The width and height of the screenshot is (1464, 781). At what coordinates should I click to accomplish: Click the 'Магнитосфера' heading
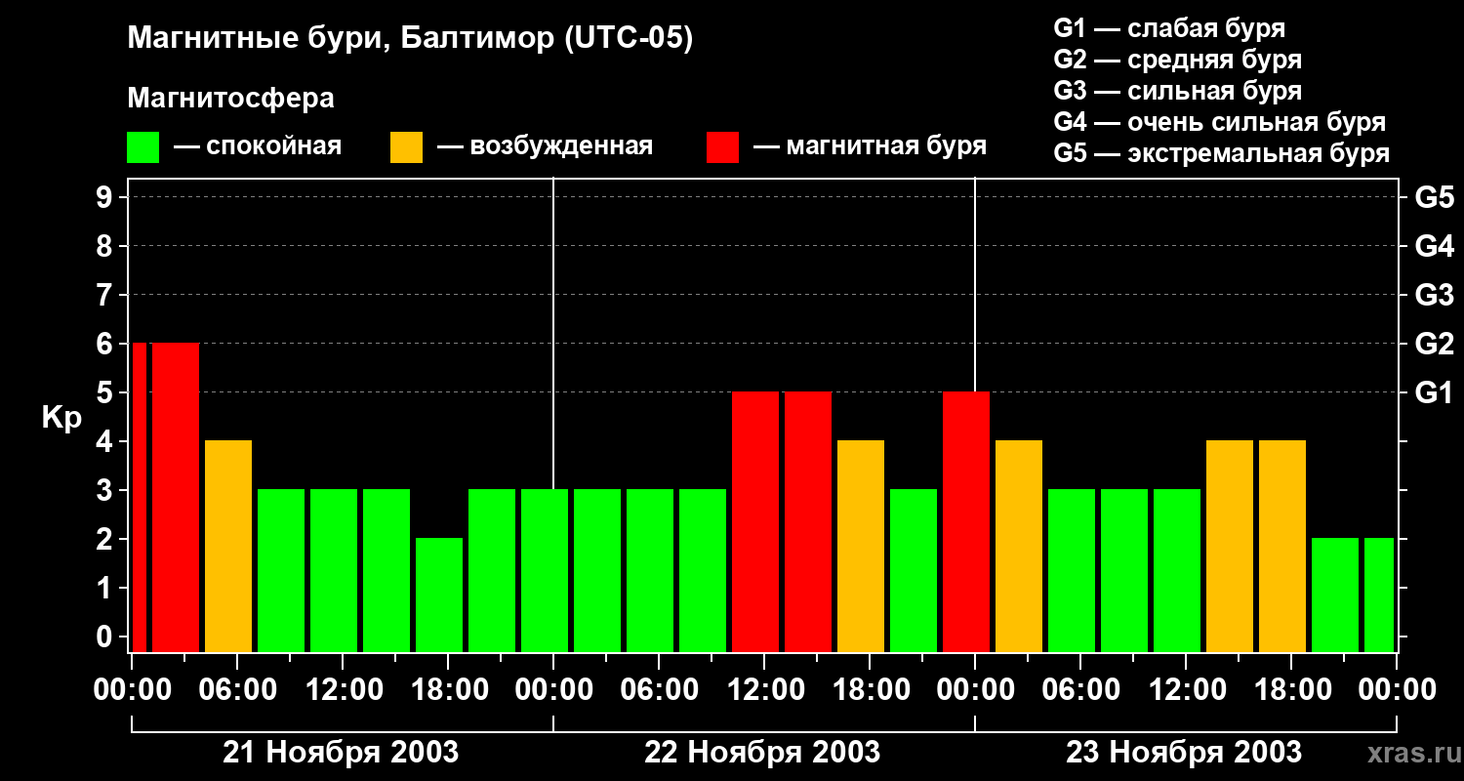coord(230,99)
